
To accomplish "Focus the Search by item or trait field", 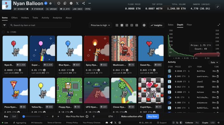I will coord(40,25).
